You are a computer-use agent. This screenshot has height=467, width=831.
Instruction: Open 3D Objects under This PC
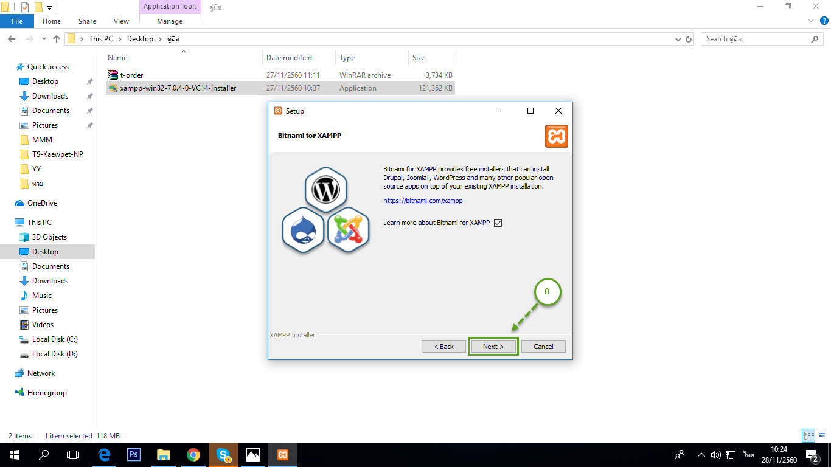coord(49,237)
